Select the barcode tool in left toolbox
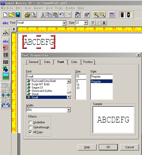This screenshot has width=142, height=155. tap(6, 55)
